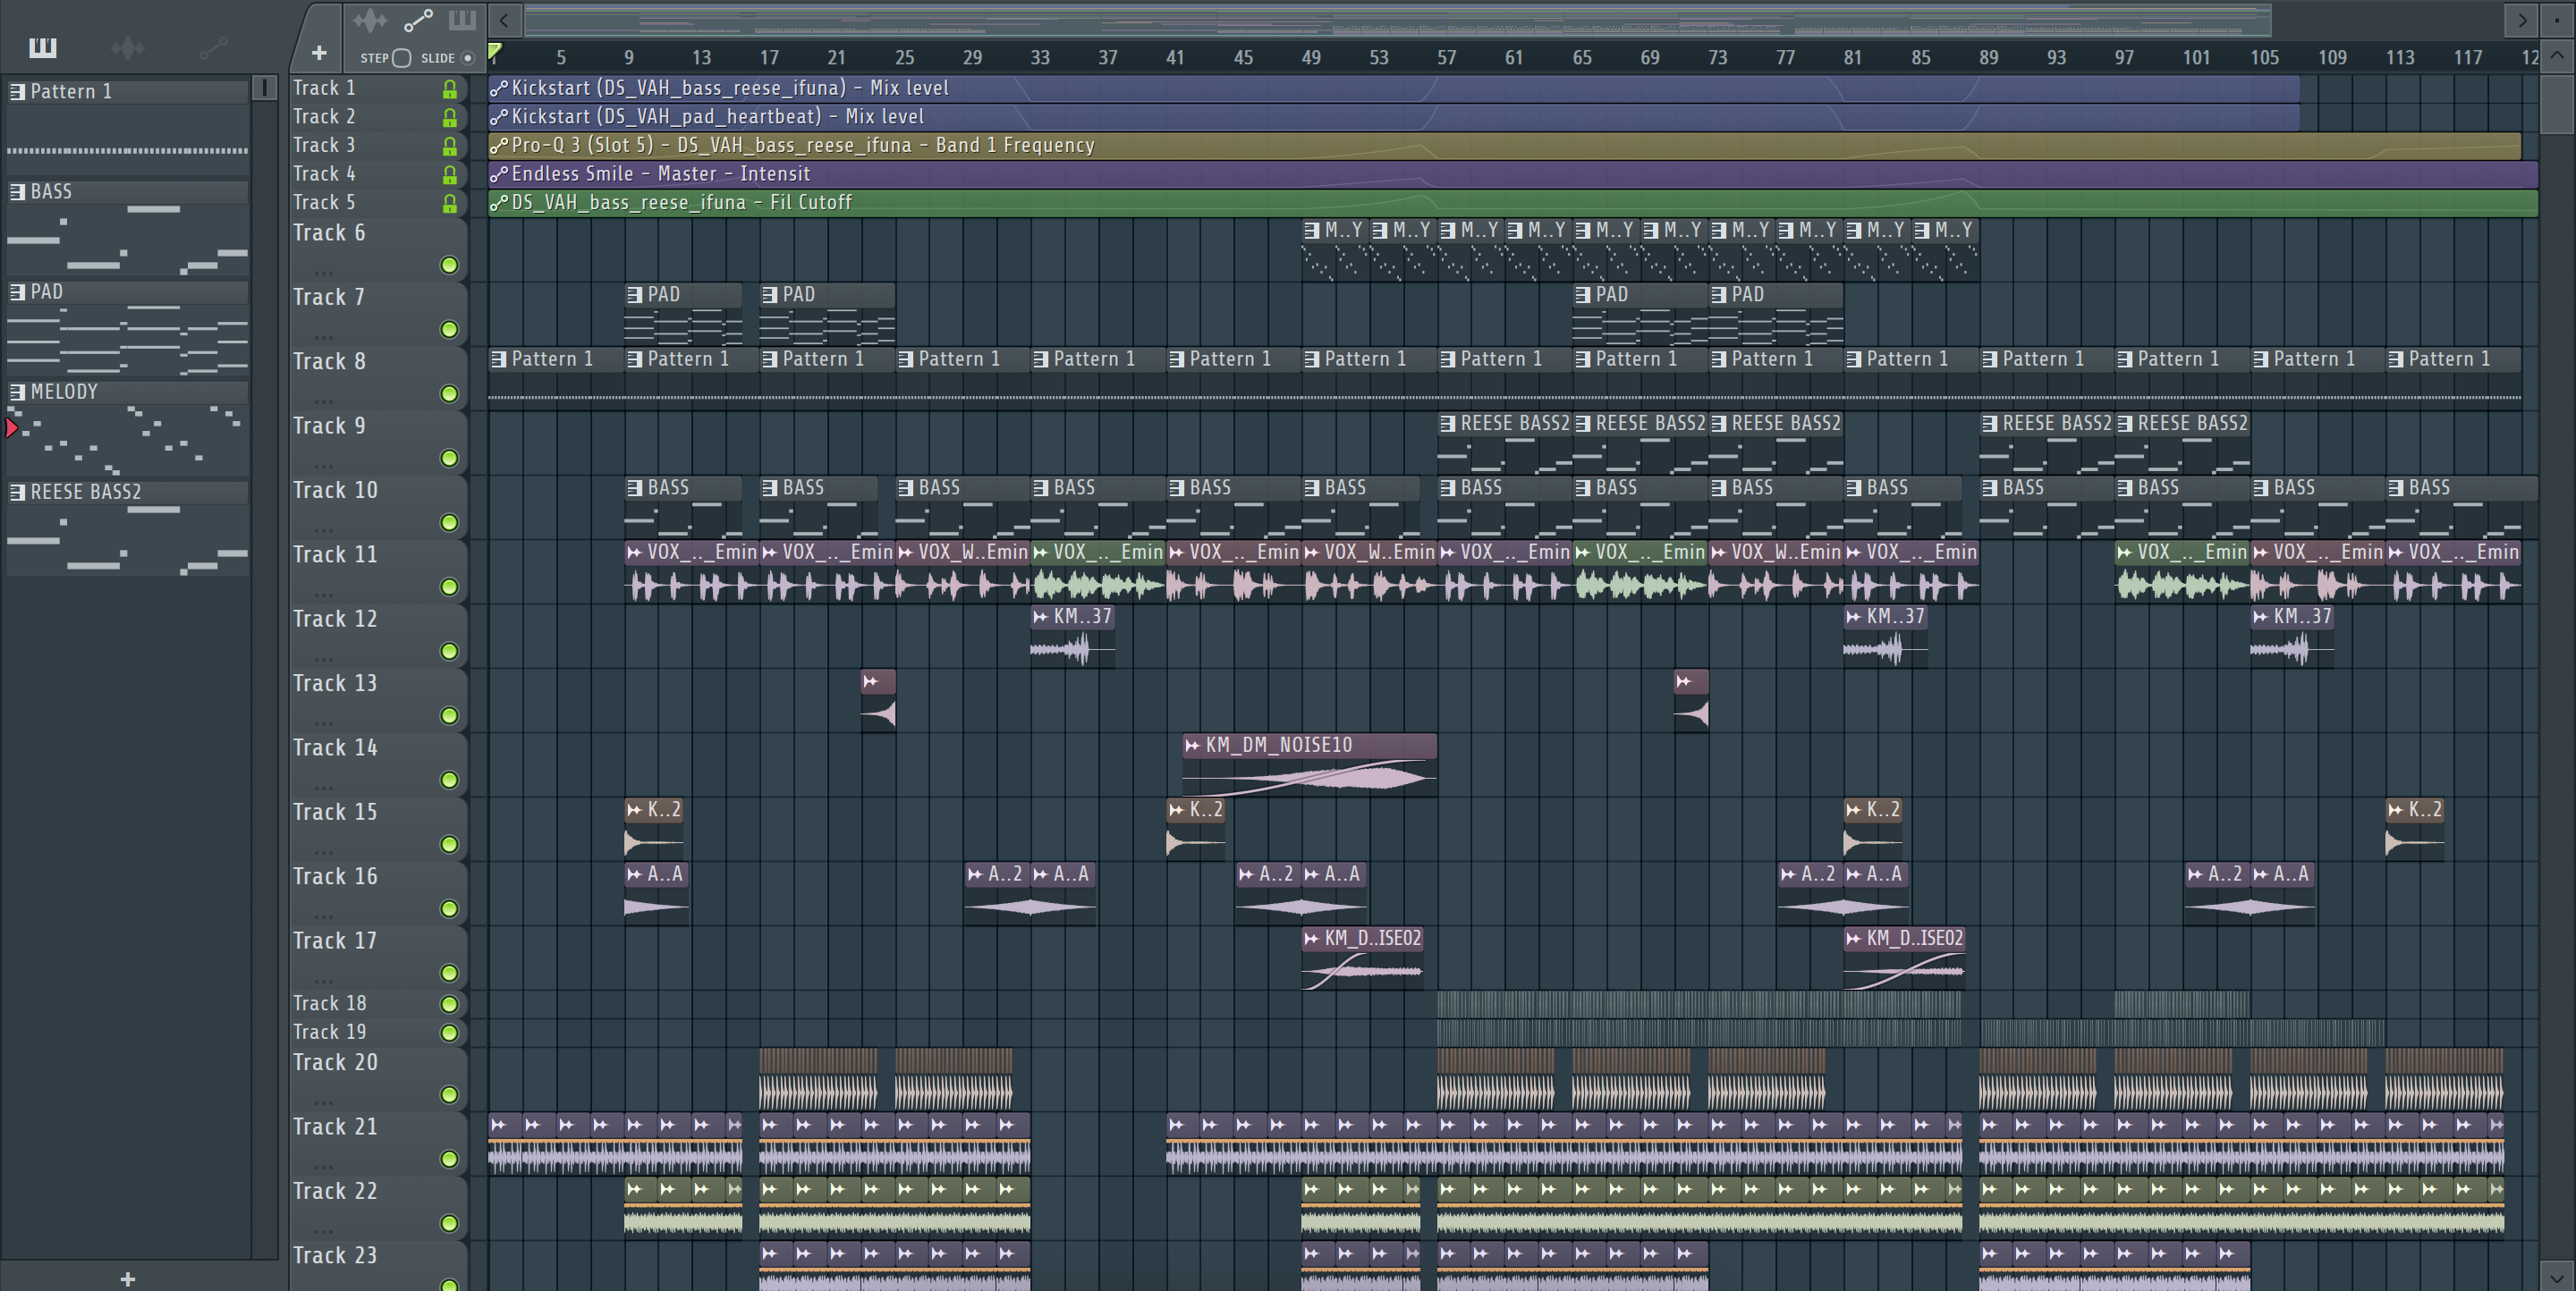Screen dimensions: 2576x1291
Task: Click the plus button below the pattern picker
Action: click(x=128, y=1279)
